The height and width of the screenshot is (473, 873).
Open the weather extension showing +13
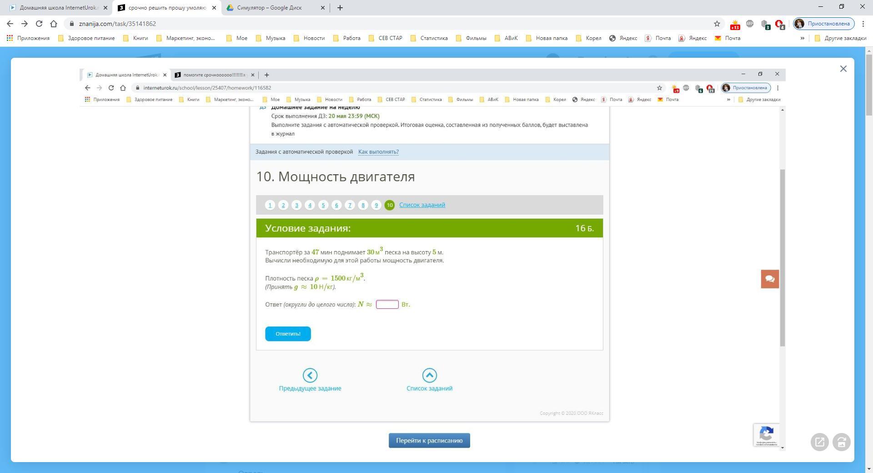(x=735, y=24)
